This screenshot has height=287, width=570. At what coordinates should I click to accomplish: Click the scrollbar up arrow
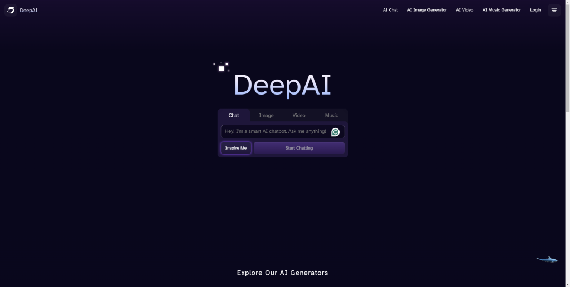click(x=567, y=2)
